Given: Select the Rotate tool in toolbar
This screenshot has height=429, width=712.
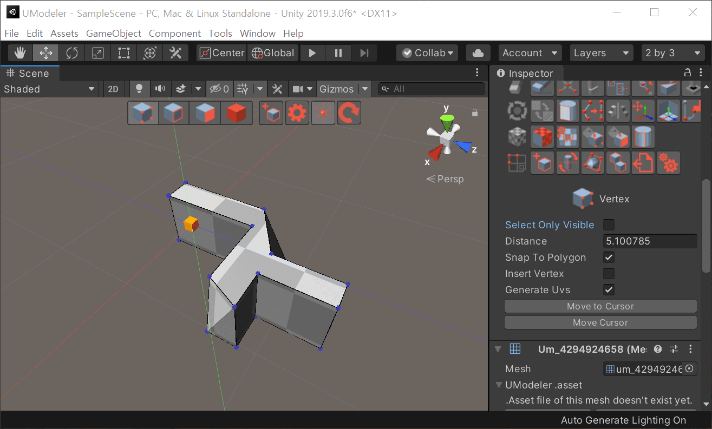Looking at the screenshot, I should pyautogui.click(x=72, y=53).
